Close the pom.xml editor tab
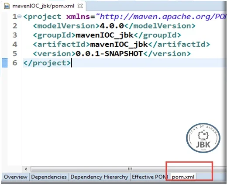 pos(80,6)
